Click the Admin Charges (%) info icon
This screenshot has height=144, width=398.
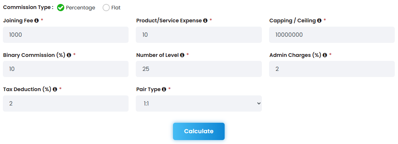pyautogui.click(x=325, y=55)
